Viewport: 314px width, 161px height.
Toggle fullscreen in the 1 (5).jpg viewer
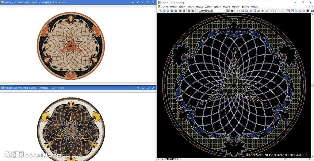click(x=138, y=88)
